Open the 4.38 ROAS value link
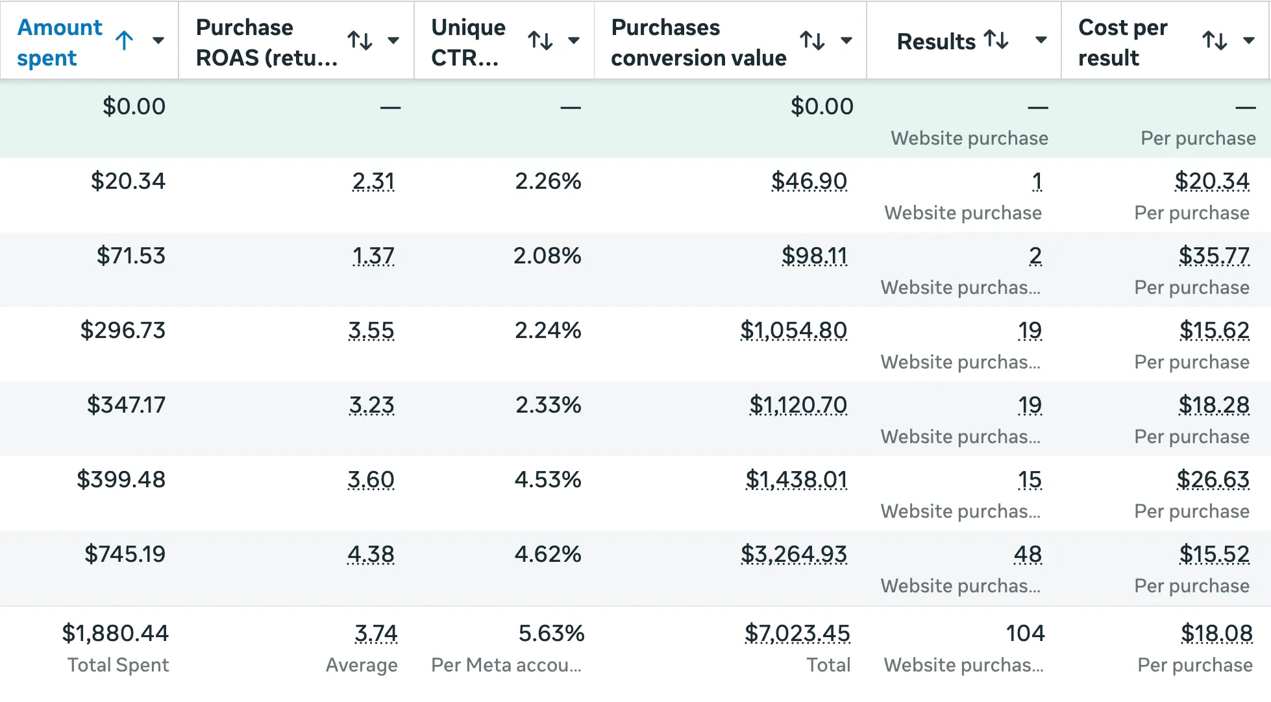This screenshot has width=1271, height=702. [x=371, y=554]
